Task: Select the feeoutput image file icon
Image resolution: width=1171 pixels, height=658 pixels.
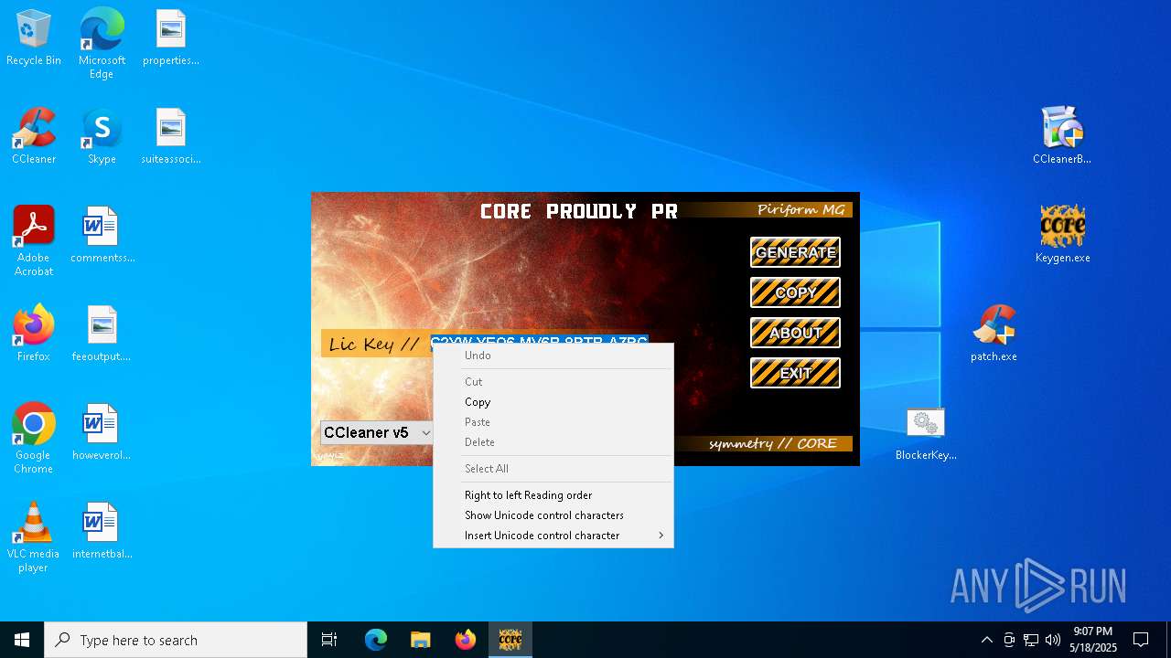Action: pyautogui.click(x=102, y=334)
